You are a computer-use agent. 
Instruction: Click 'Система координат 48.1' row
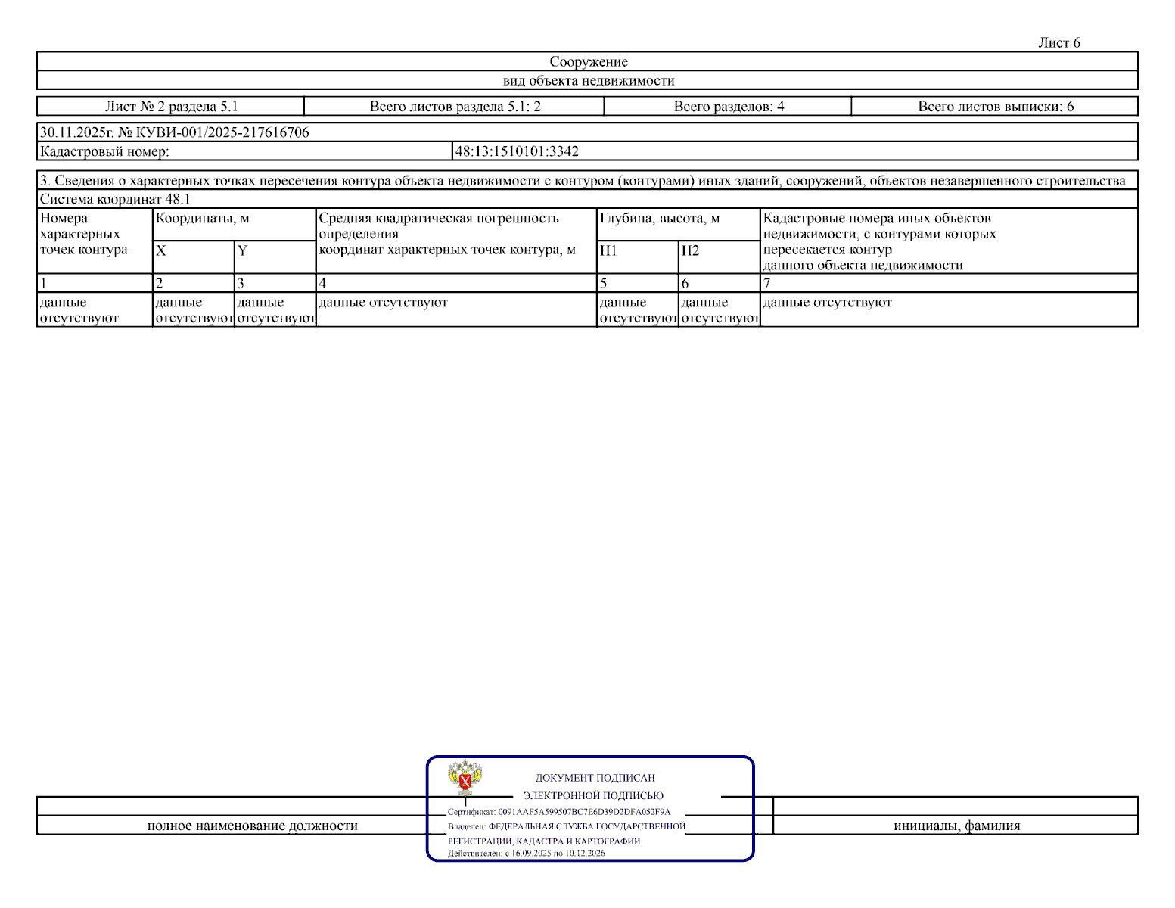coord(587,200)
